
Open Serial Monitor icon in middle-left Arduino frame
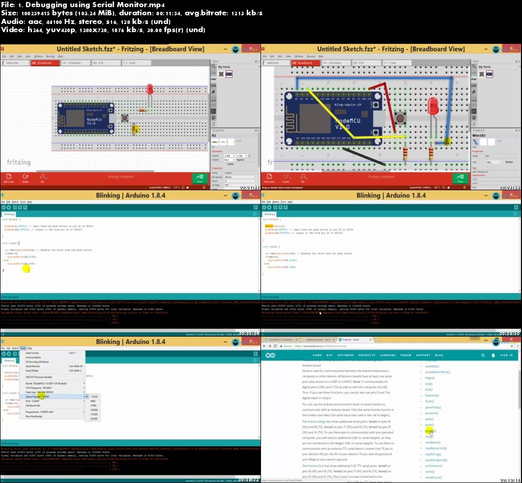pos(255,207)
